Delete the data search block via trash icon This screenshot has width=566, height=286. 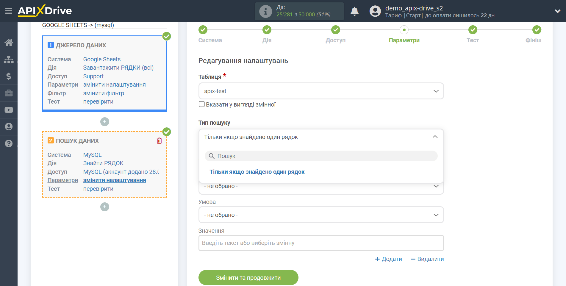(159, 141)
